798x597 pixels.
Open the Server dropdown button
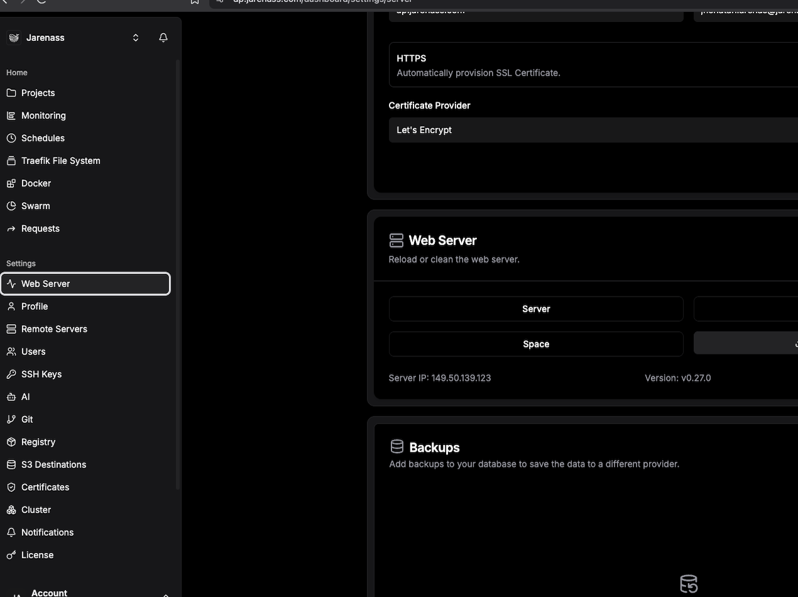coord(535,309)
